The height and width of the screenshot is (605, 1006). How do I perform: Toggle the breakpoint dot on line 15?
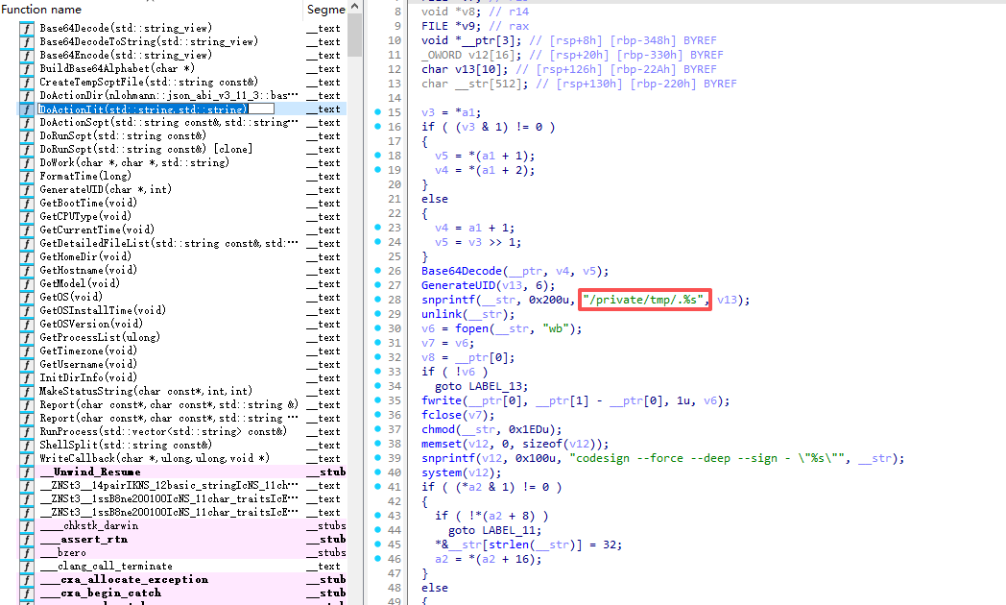click(x=380, y=112)
